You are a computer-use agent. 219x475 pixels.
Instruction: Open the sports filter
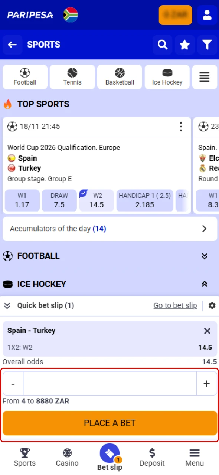207,45
